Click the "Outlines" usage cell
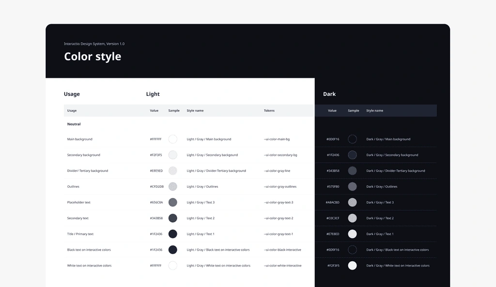This screenshot has height=287, width=496. [73, 186]
